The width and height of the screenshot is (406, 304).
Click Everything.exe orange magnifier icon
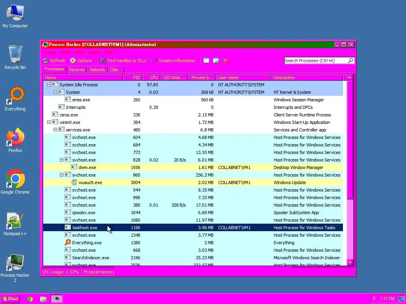click(x=67, y=243)
